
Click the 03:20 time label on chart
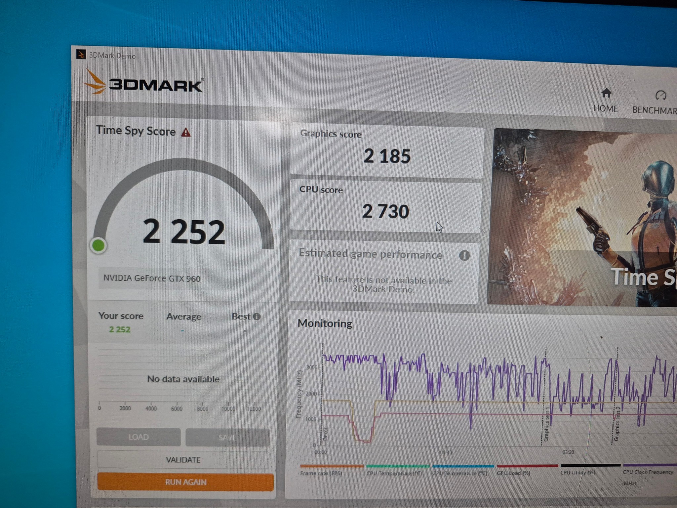tap(568, 452)
